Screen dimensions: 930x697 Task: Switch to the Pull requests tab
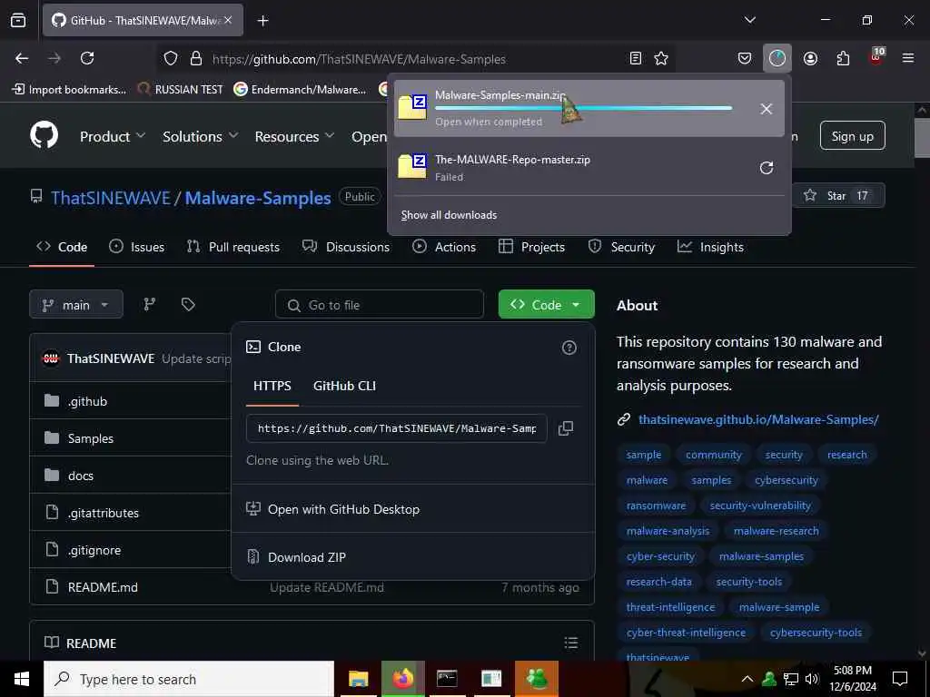click(x=233, y=247)
